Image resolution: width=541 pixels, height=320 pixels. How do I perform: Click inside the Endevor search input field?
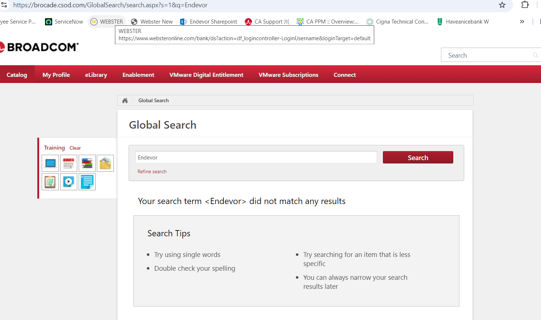(256, 157)
